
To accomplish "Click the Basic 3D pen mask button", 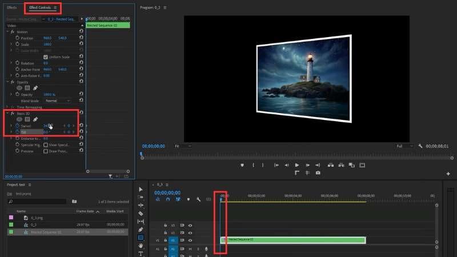I will (x=35, y=119).
